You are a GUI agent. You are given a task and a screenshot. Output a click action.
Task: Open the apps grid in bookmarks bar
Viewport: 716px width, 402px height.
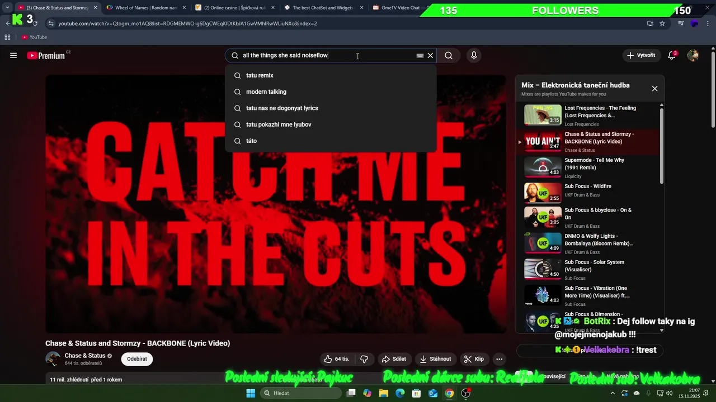click(7, 37)
